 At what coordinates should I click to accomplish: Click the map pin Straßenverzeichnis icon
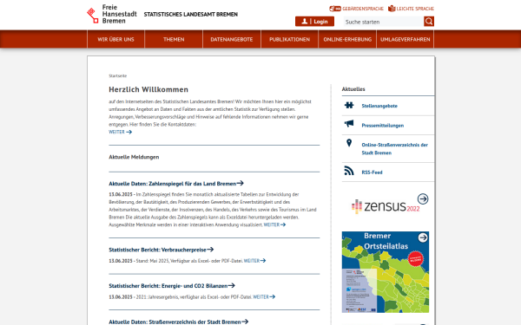coord(349,143)
